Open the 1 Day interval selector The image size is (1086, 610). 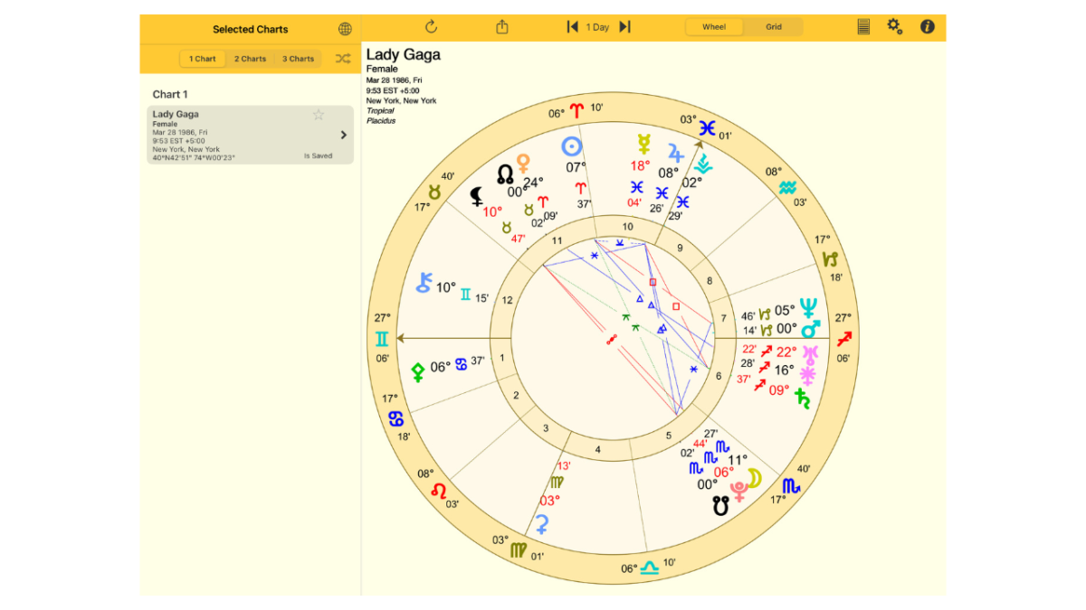point(597,27)
